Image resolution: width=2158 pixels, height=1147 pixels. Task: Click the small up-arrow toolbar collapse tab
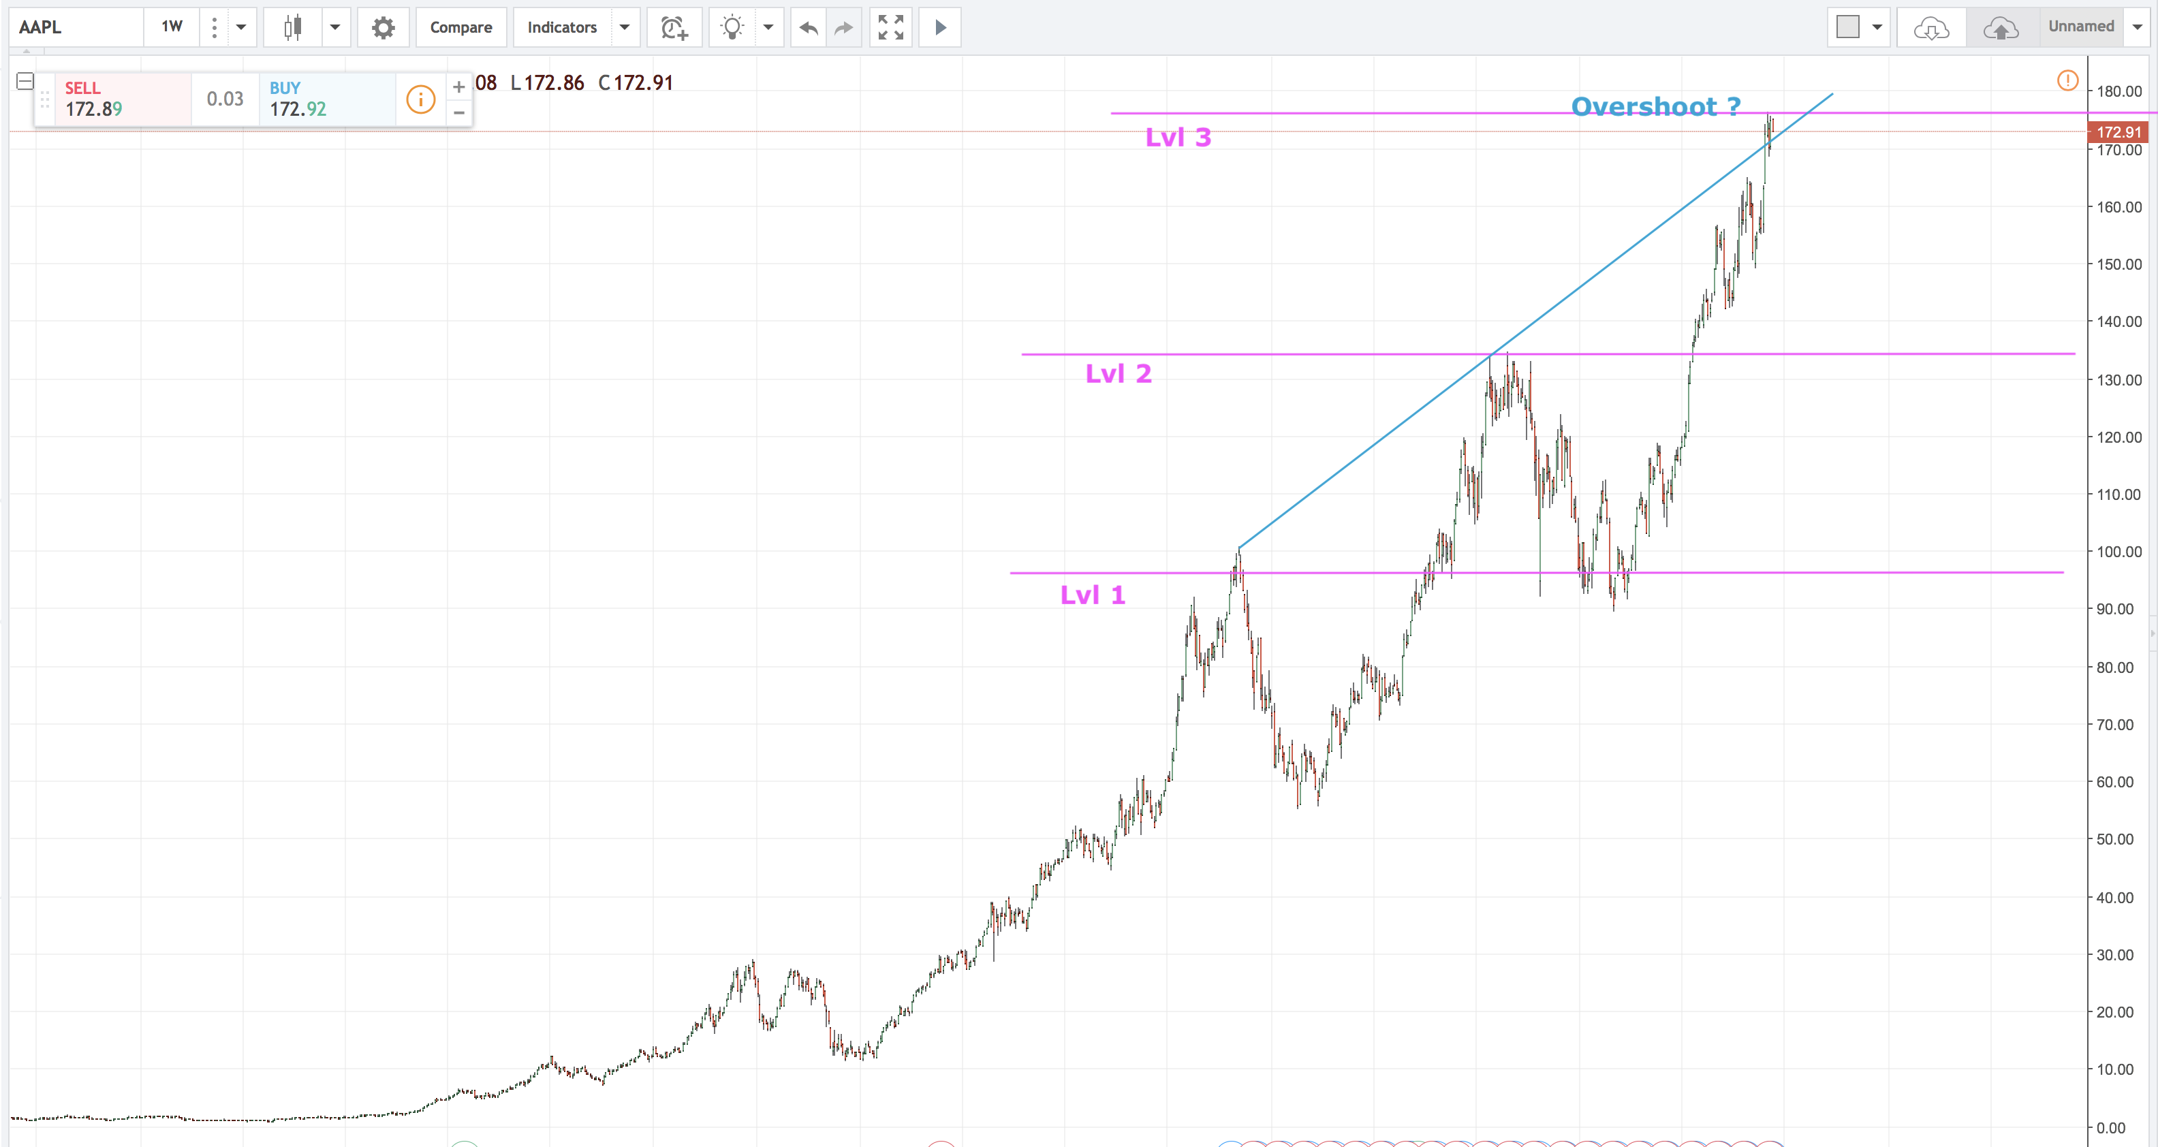26,52
